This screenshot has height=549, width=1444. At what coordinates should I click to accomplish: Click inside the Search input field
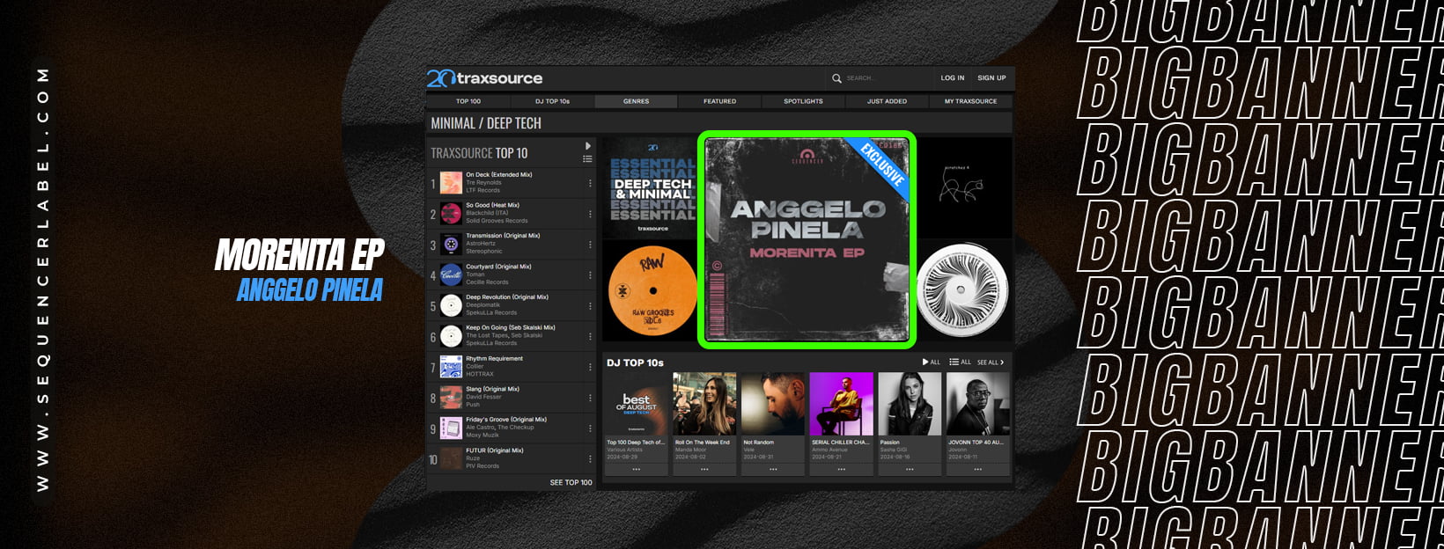[885, 78]
